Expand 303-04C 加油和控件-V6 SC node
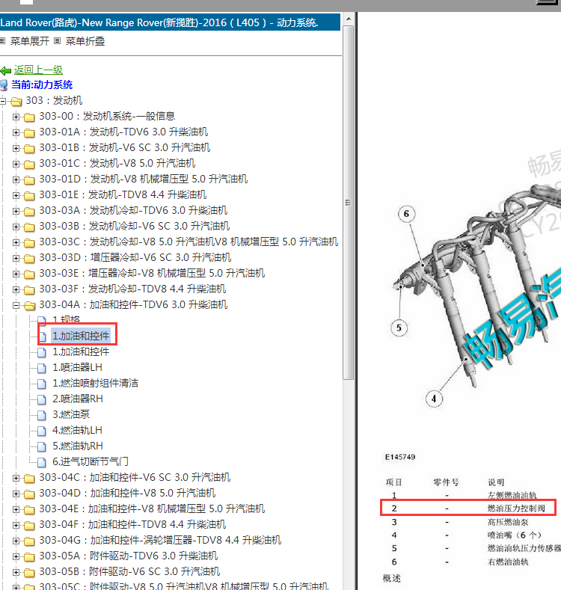 (16, 478)
